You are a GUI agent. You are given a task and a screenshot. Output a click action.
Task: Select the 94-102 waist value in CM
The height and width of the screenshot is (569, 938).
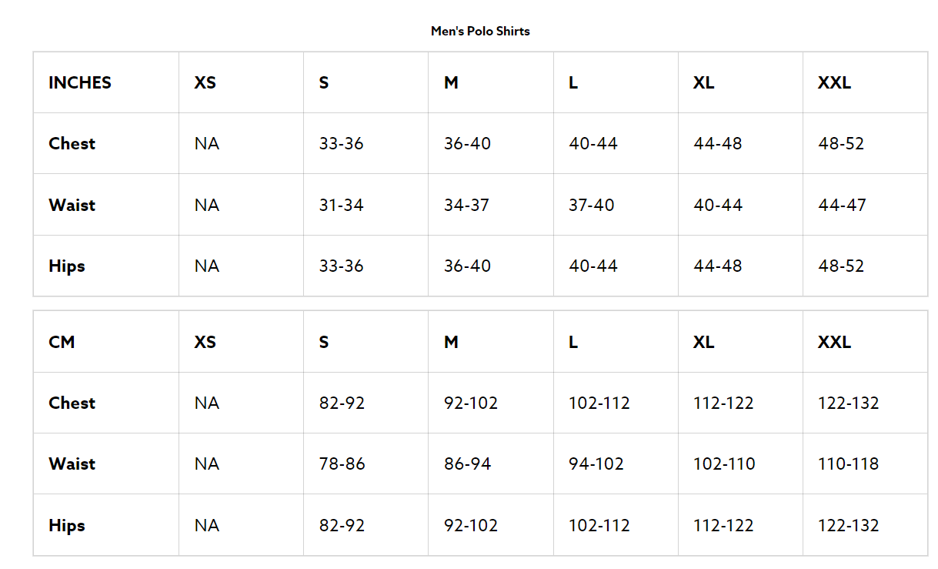(x=596, y=464)
